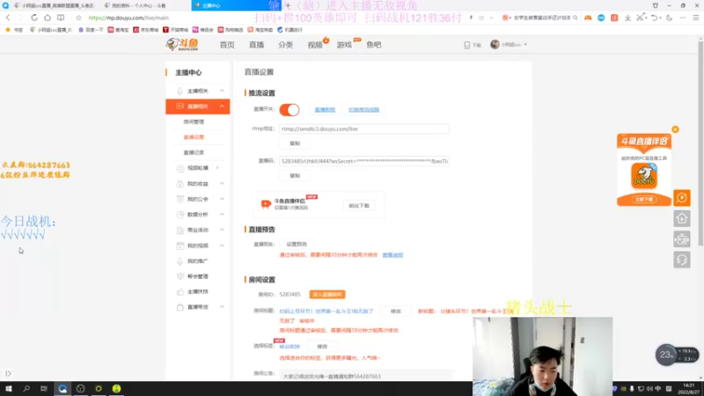This screenshot has height=396, width=704.
Task: Click the orange button beside room ID 5283485
Action: tap(327, 295)
